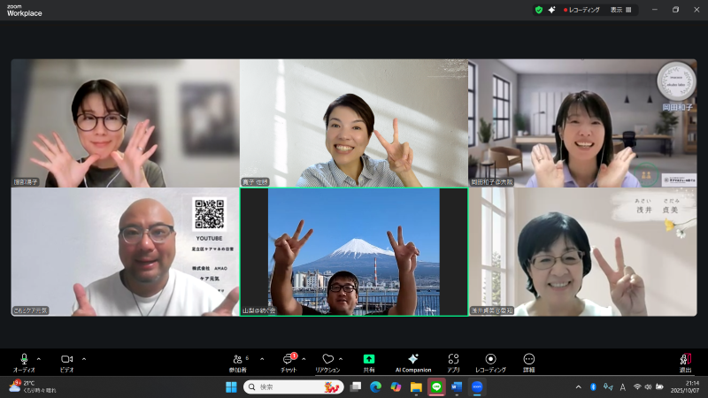
Task: Open the 詳細 more options menu
Action: click(529, 361)
